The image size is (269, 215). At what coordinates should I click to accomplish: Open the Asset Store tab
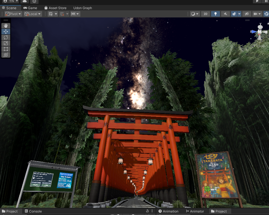[x=55, y=8]
